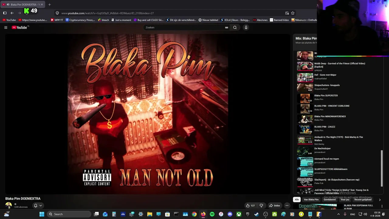Screen dimensions: 389x219
Task: Dislike the Blaka Pim video
Action: pos(261,206)
